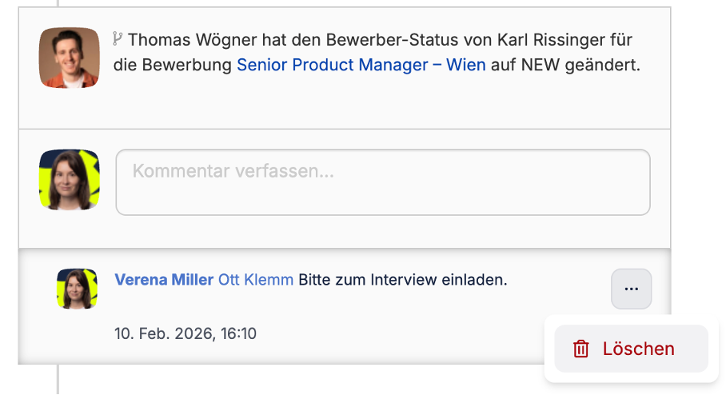
Task: Select Löschen from the comment menu
Action: (x=637, y=349)
